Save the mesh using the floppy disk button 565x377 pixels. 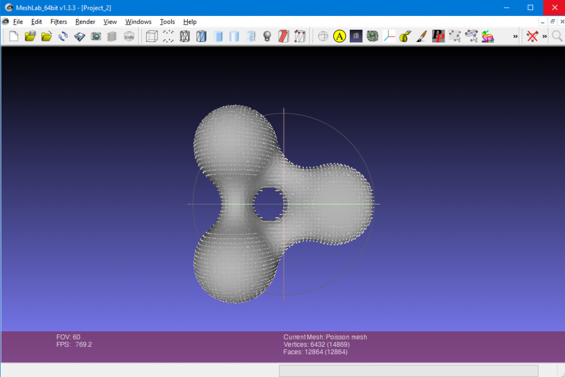[x=79, y=36]
